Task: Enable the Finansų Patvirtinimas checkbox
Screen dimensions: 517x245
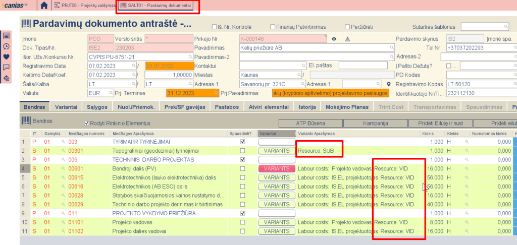Action: coord(273,27)
